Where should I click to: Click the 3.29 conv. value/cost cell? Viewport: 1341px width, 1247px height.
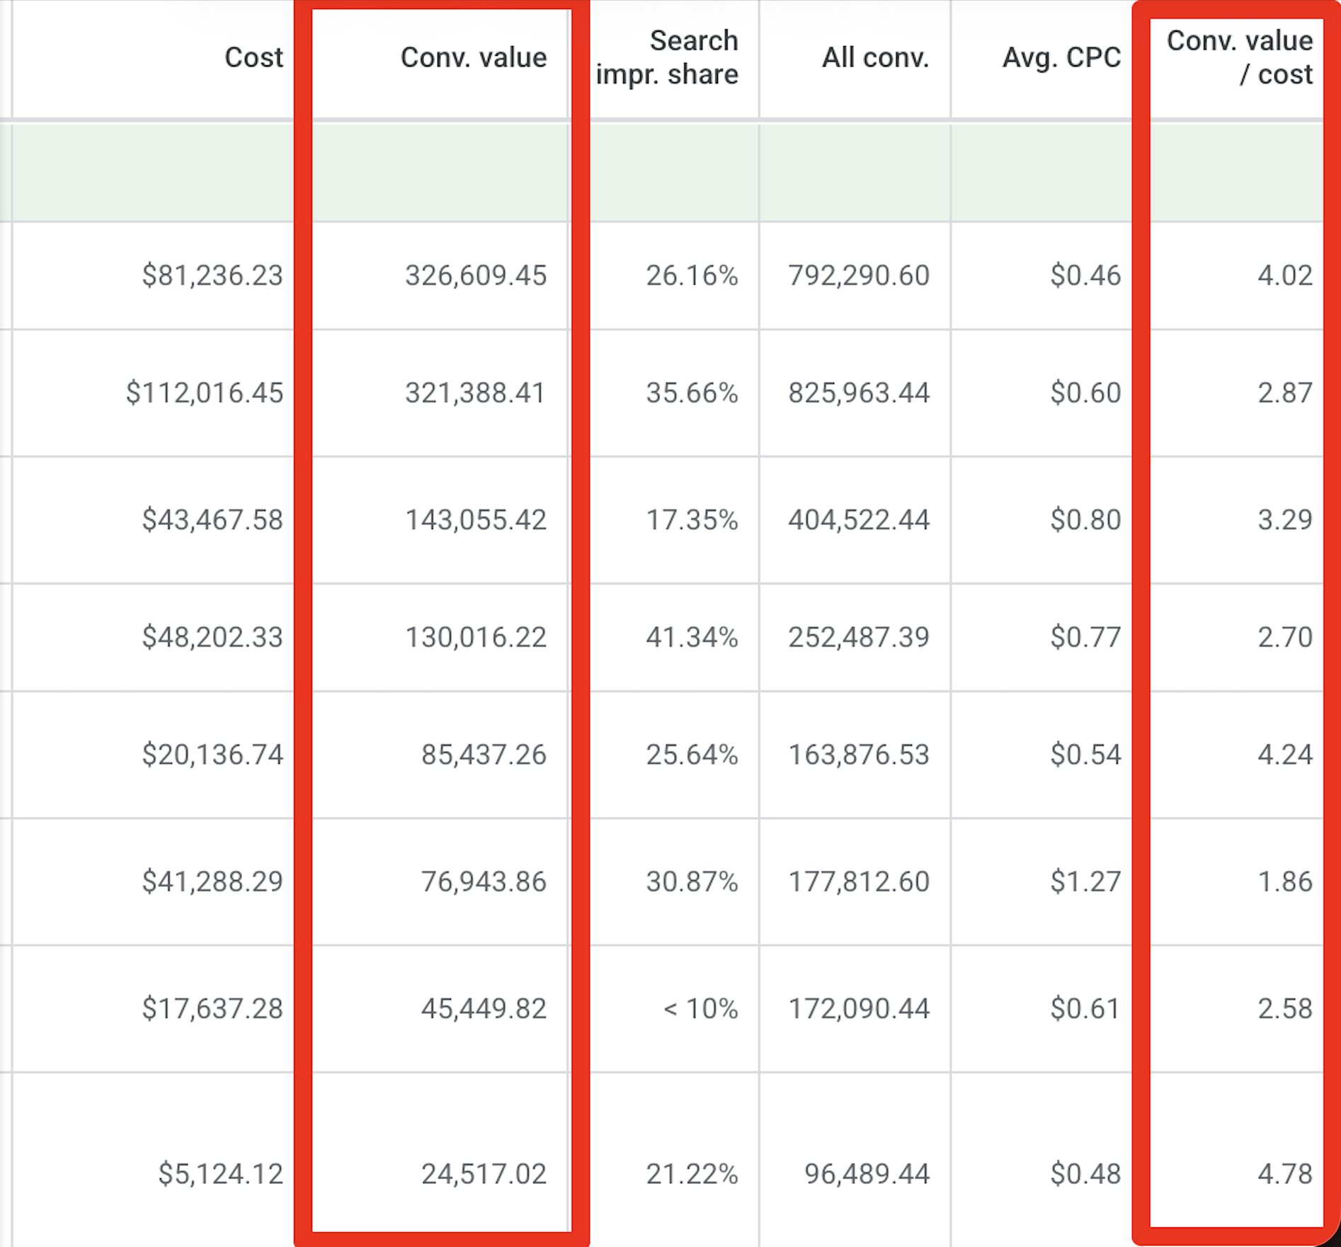(x=1284, y=519)
